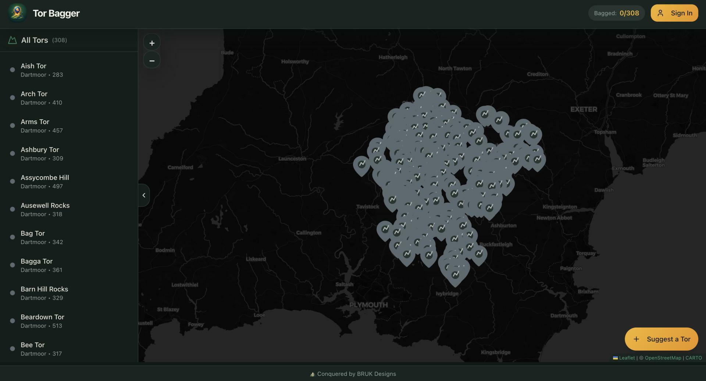The image size is (706, 381).
Task: Toggle the status dot beside Assycombe Hill
Action: (x=13, y=181)
